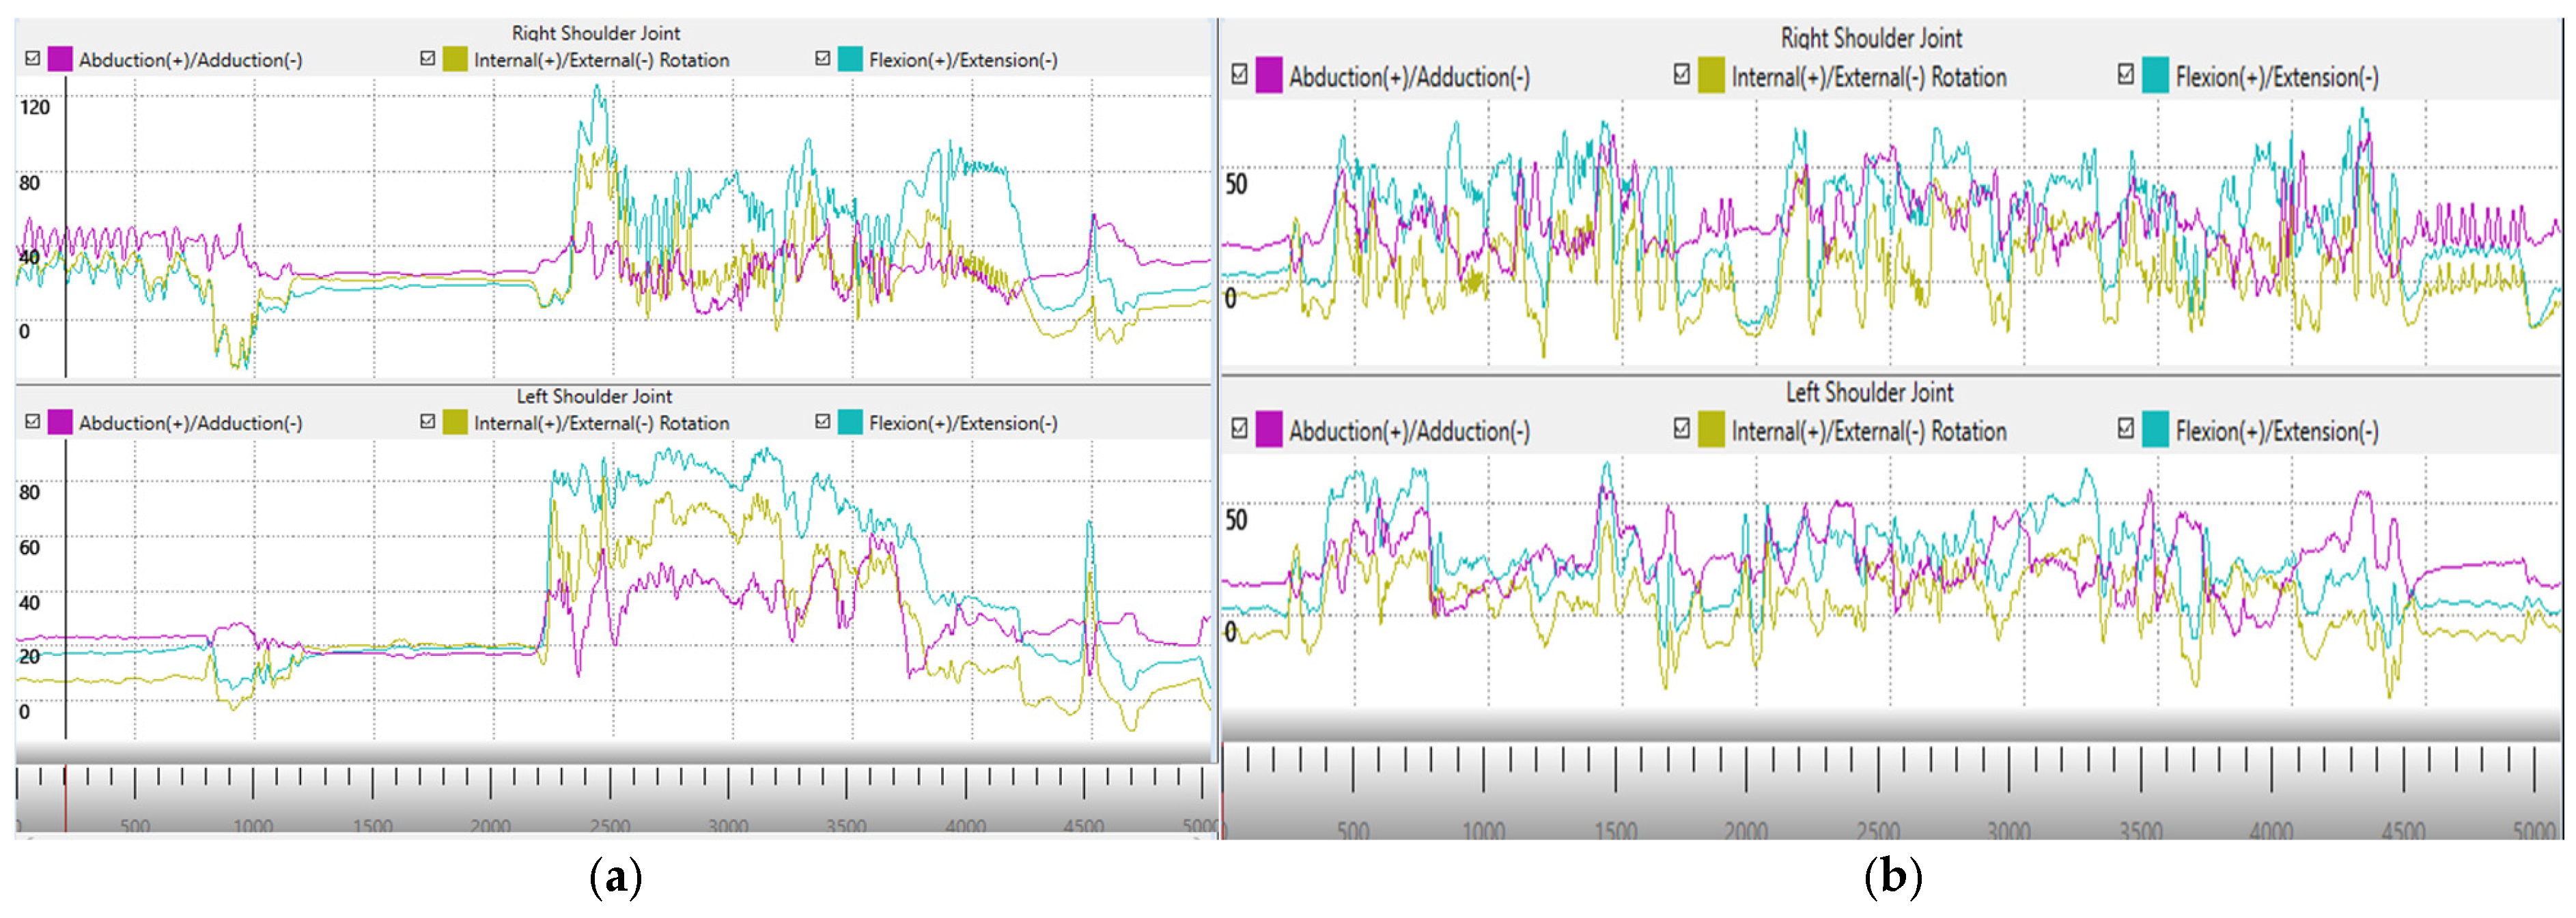This screenshot has height=918, width=2576.
Task: Uncheck Abduction checkbox in panel (b) left shoulder
Action: [1239, 429]
